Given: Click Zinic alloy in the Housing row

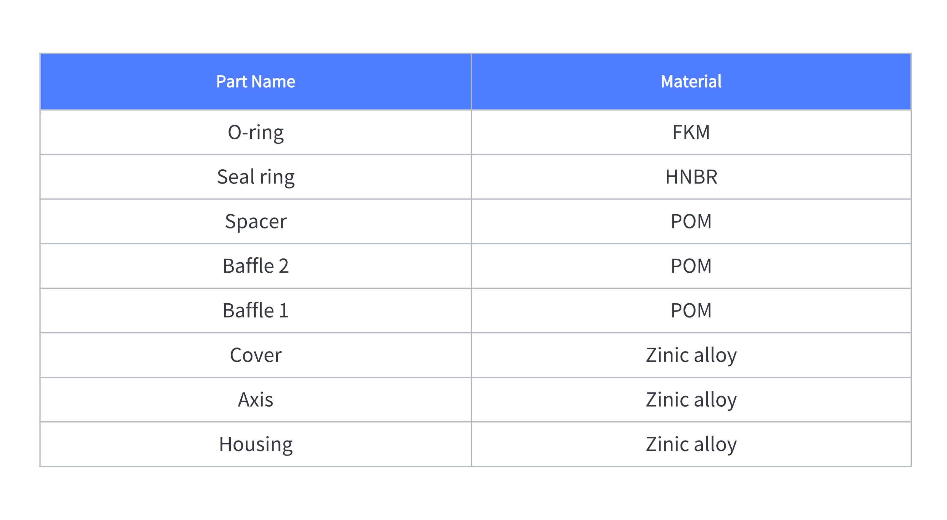Looking at the screenshot, I should tap(691, 444).
